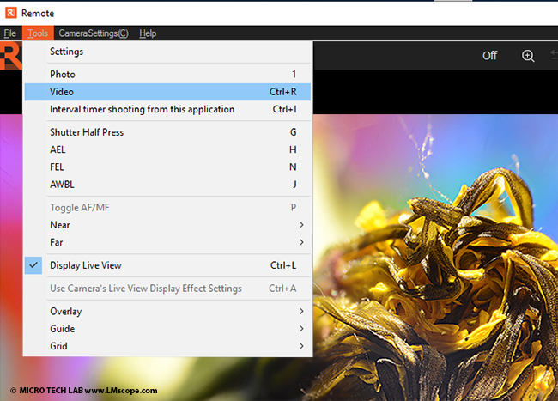Open the CameraSettings menu
This screenshot has height=401, width=558.
[x=93, y=33]
